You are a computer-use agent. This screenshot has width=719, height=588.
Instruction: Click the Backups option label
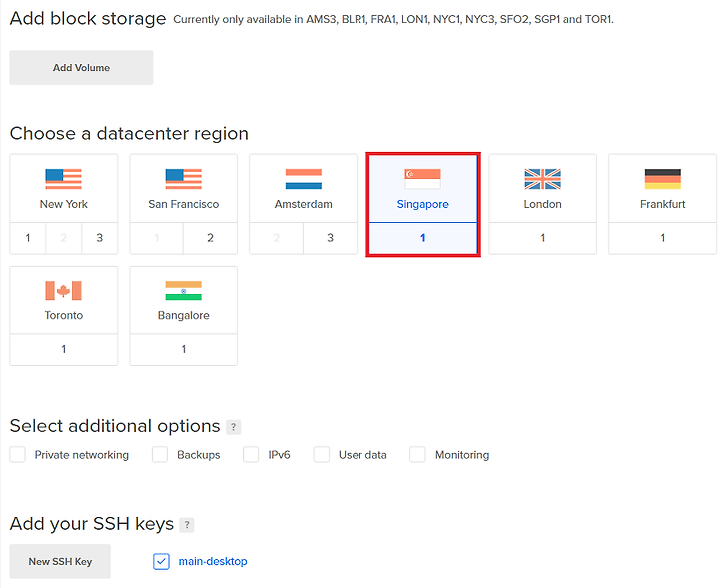199,455
